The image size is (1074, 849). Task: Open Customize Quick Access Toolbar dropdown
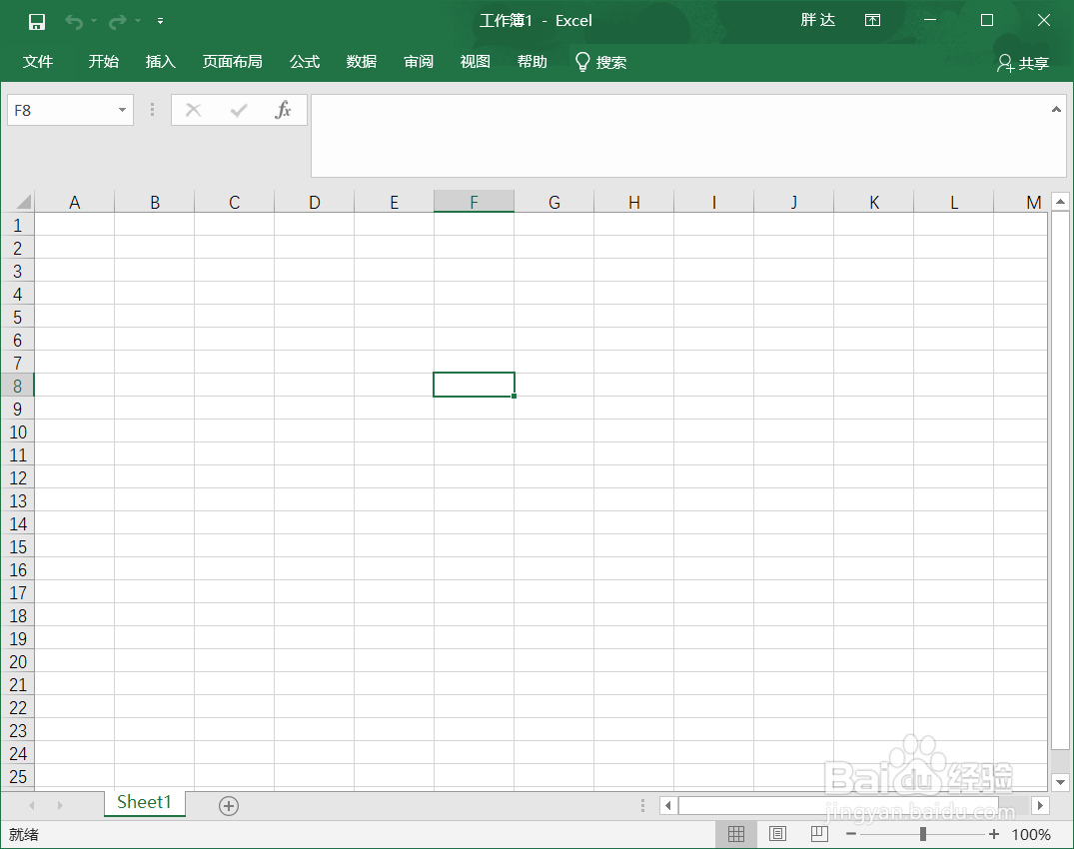pos(160,21)
